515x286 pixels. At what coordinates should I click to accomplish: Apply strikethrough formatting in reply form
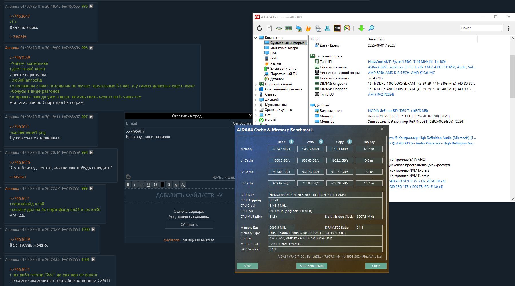(x=169, y=184)
